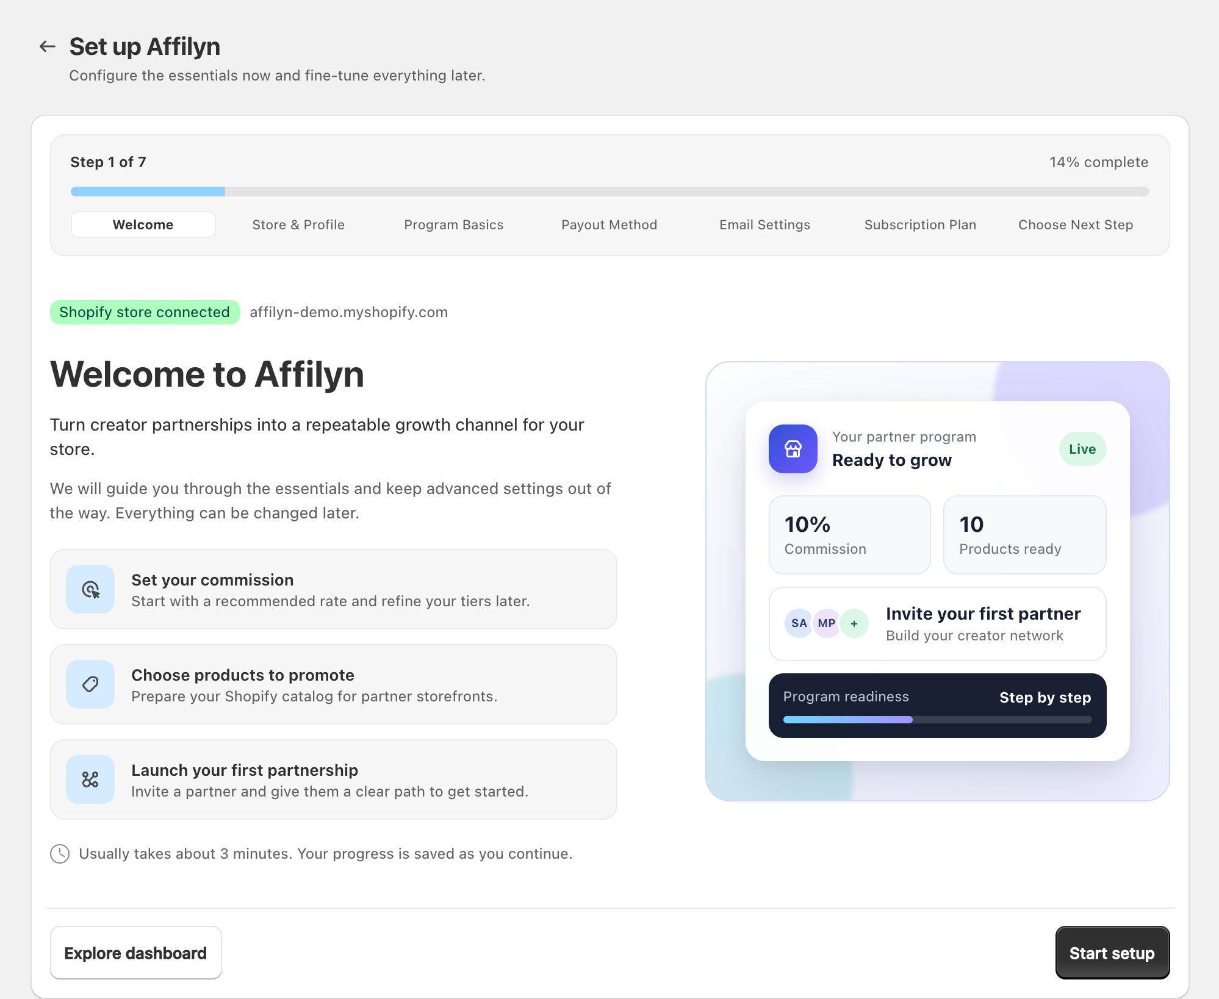Click the Explore dashboard button
The height and width of the screenshot is (999, 1219).
pyautogui.click(x=135, y=953)
